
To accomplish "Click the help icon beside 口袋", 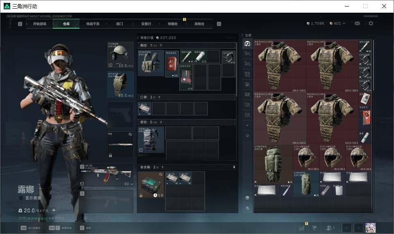I will (159, 97).
